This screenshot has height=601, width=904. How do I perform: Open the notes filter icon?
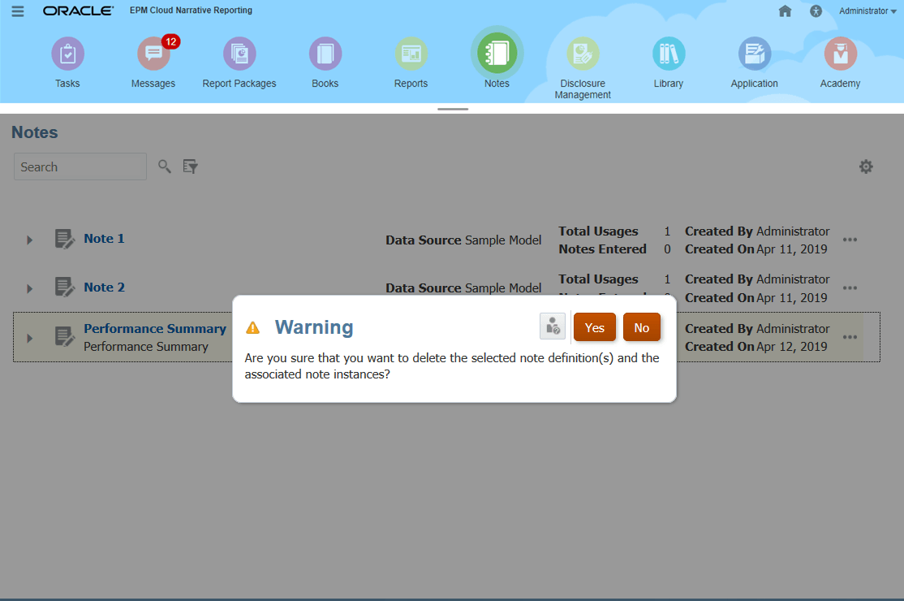190,166
